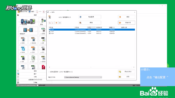Screen dimensions: 175x98
Task: Enable the 添加设置名称 checkbox
Action: (x=49, y=72)
